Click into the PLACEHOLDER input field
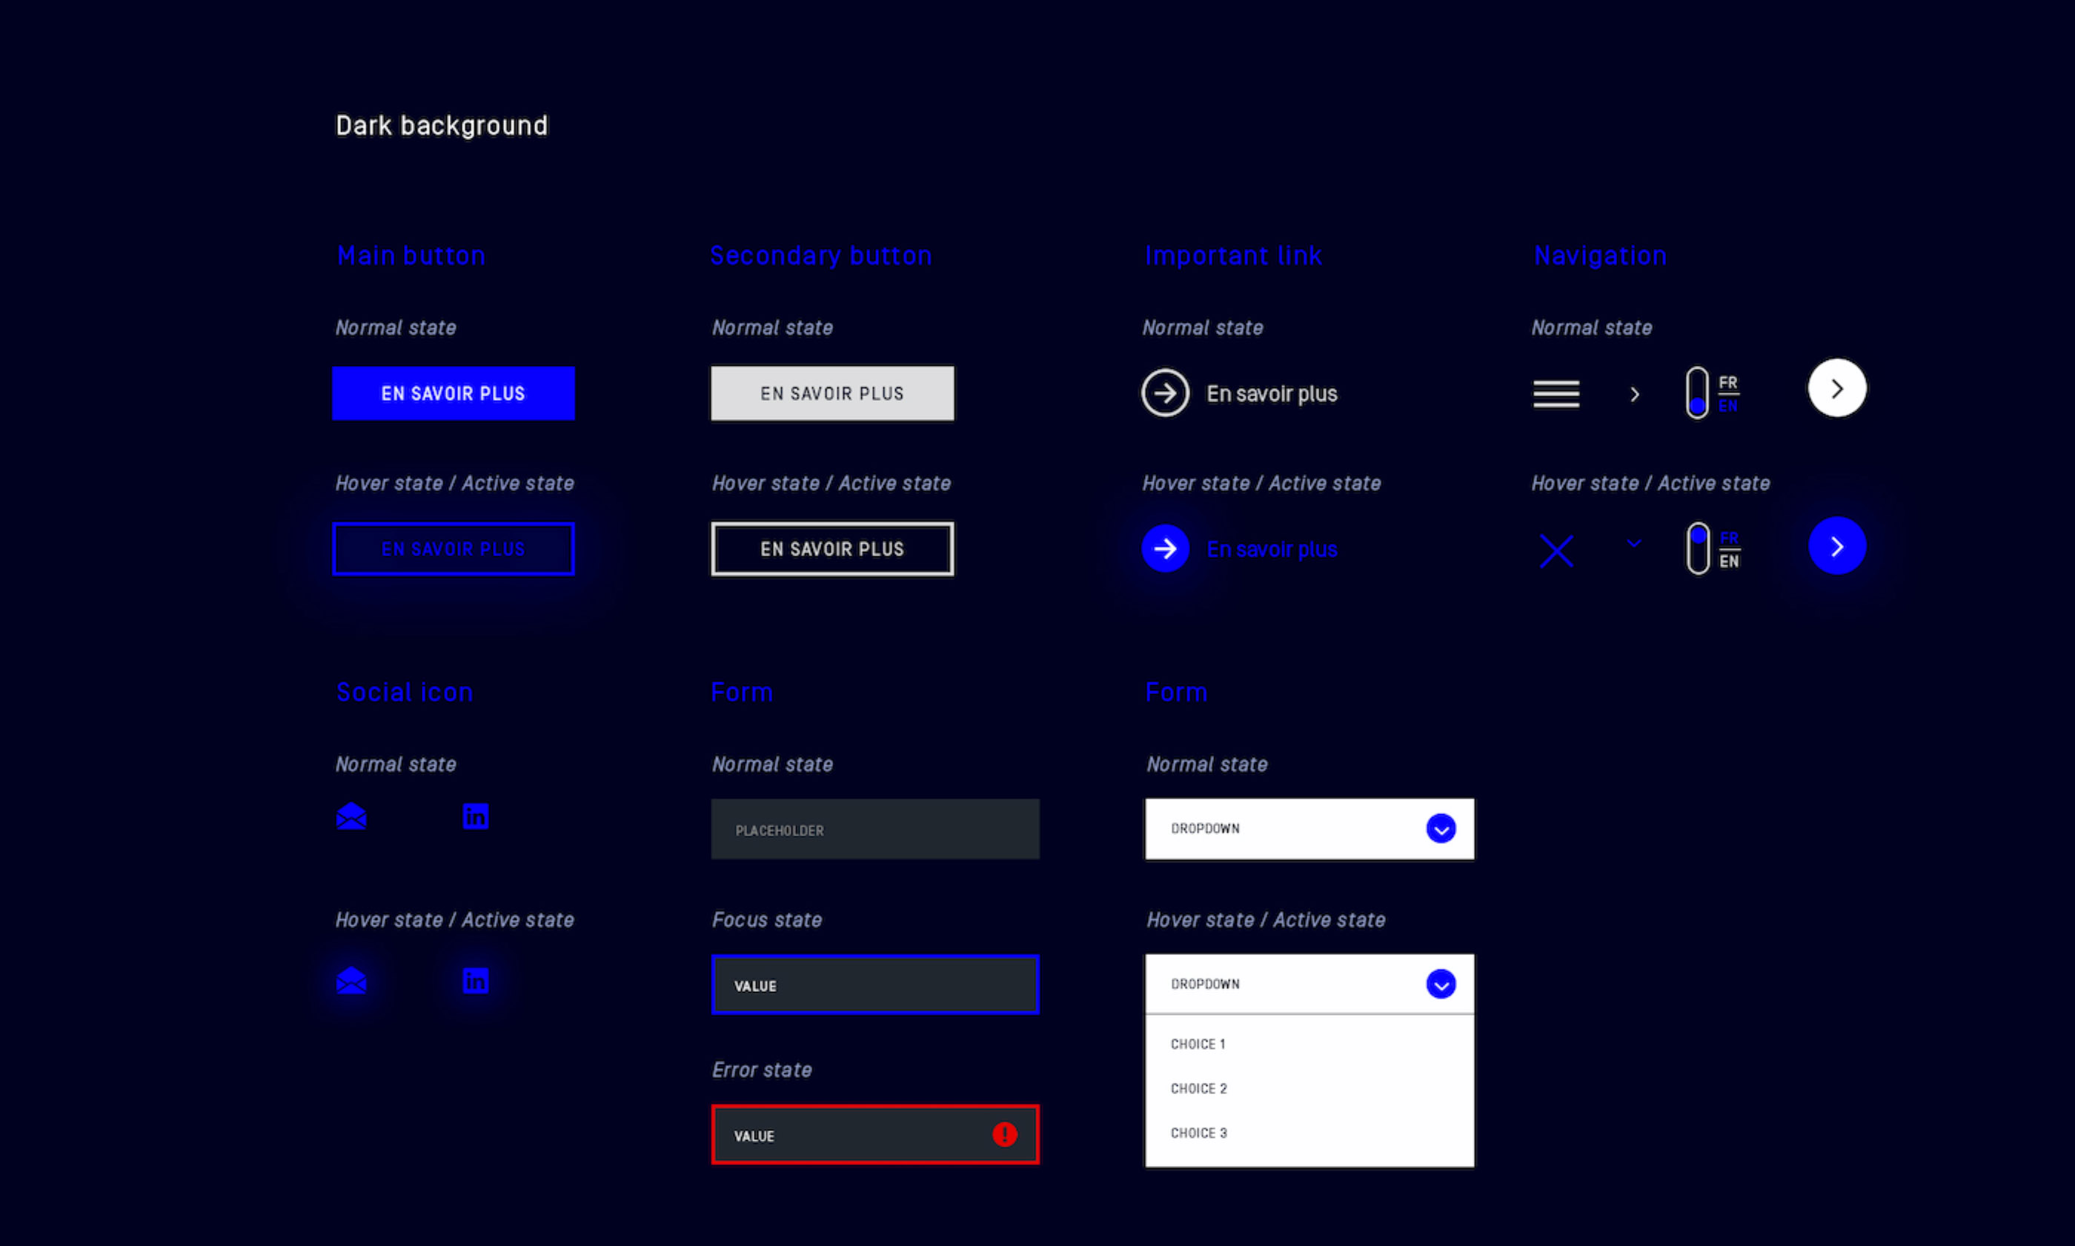This screenshot has height=1246, width=2075. click(x=875, y=829)
